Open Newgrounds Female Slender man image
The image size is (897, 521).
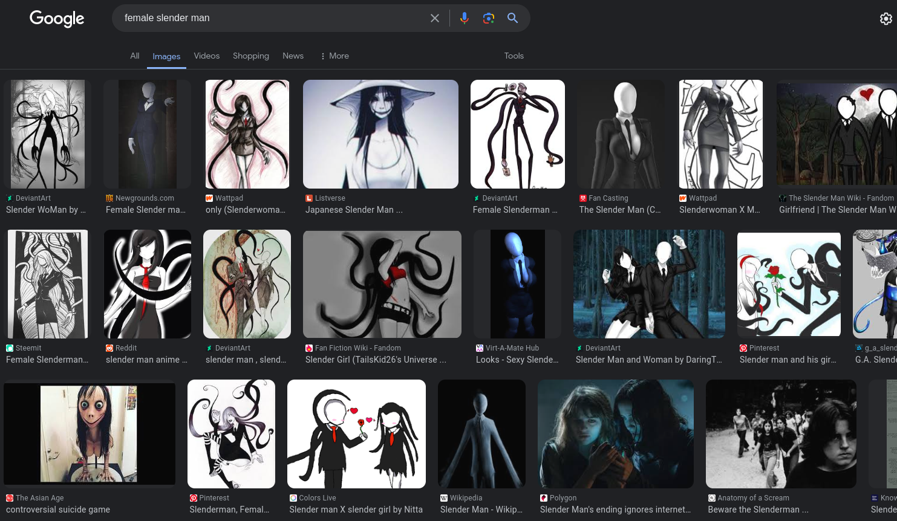tap(148, 134)
